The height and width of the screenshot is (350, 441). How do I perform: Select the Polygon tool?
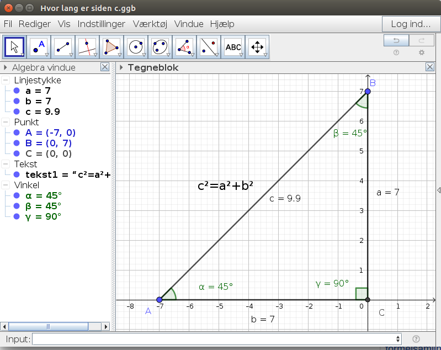pos(111,47)
